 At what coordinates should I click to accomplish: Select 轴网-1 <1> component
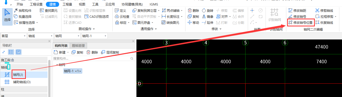[x=73, y=71]
